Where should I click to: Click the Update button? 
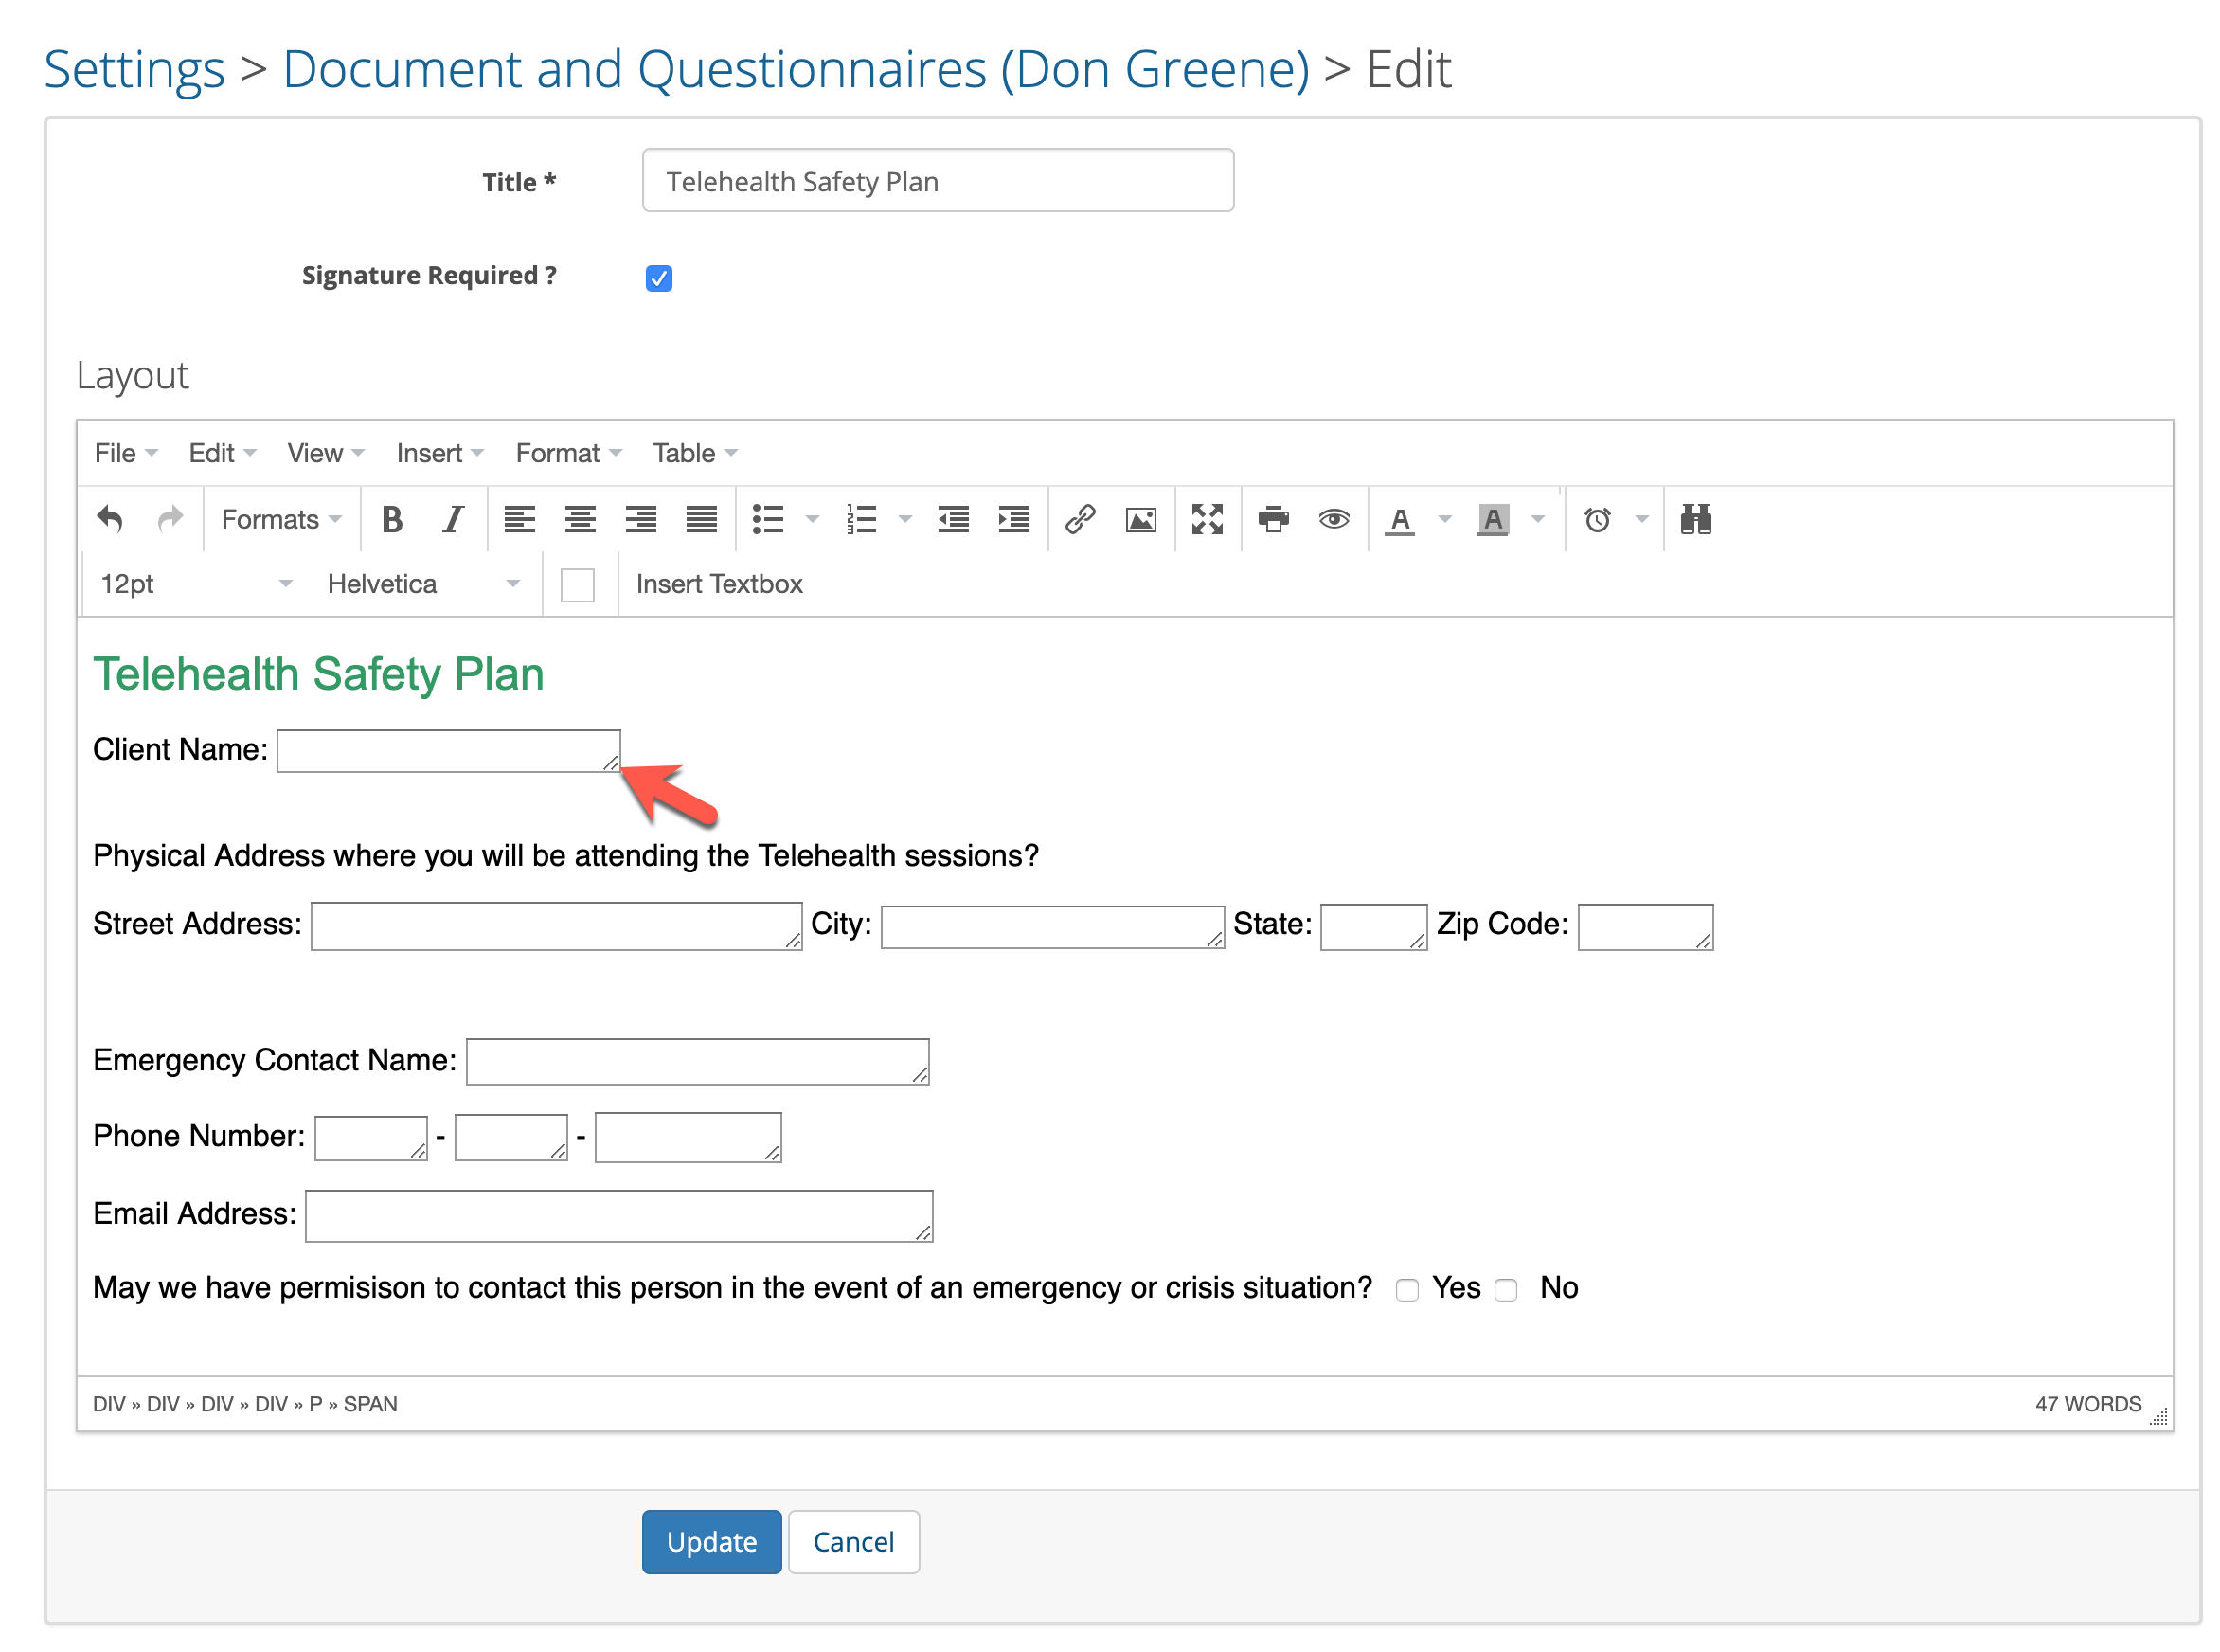[x=711, y=1541]
